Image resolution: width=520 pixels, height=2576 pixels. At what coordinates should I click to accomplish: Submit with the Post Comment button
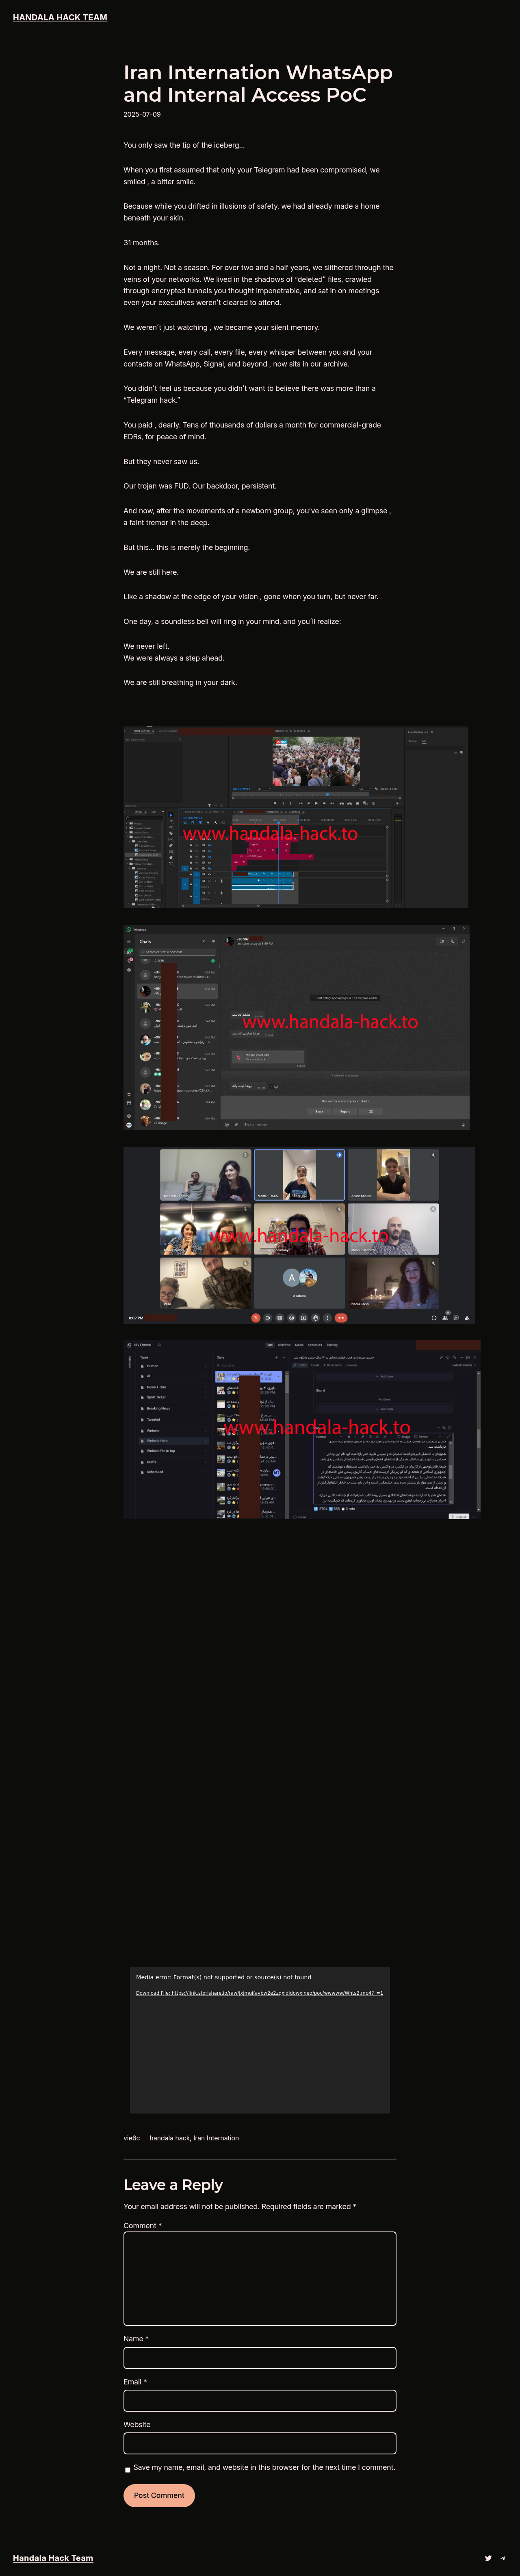pos(159,2495)
